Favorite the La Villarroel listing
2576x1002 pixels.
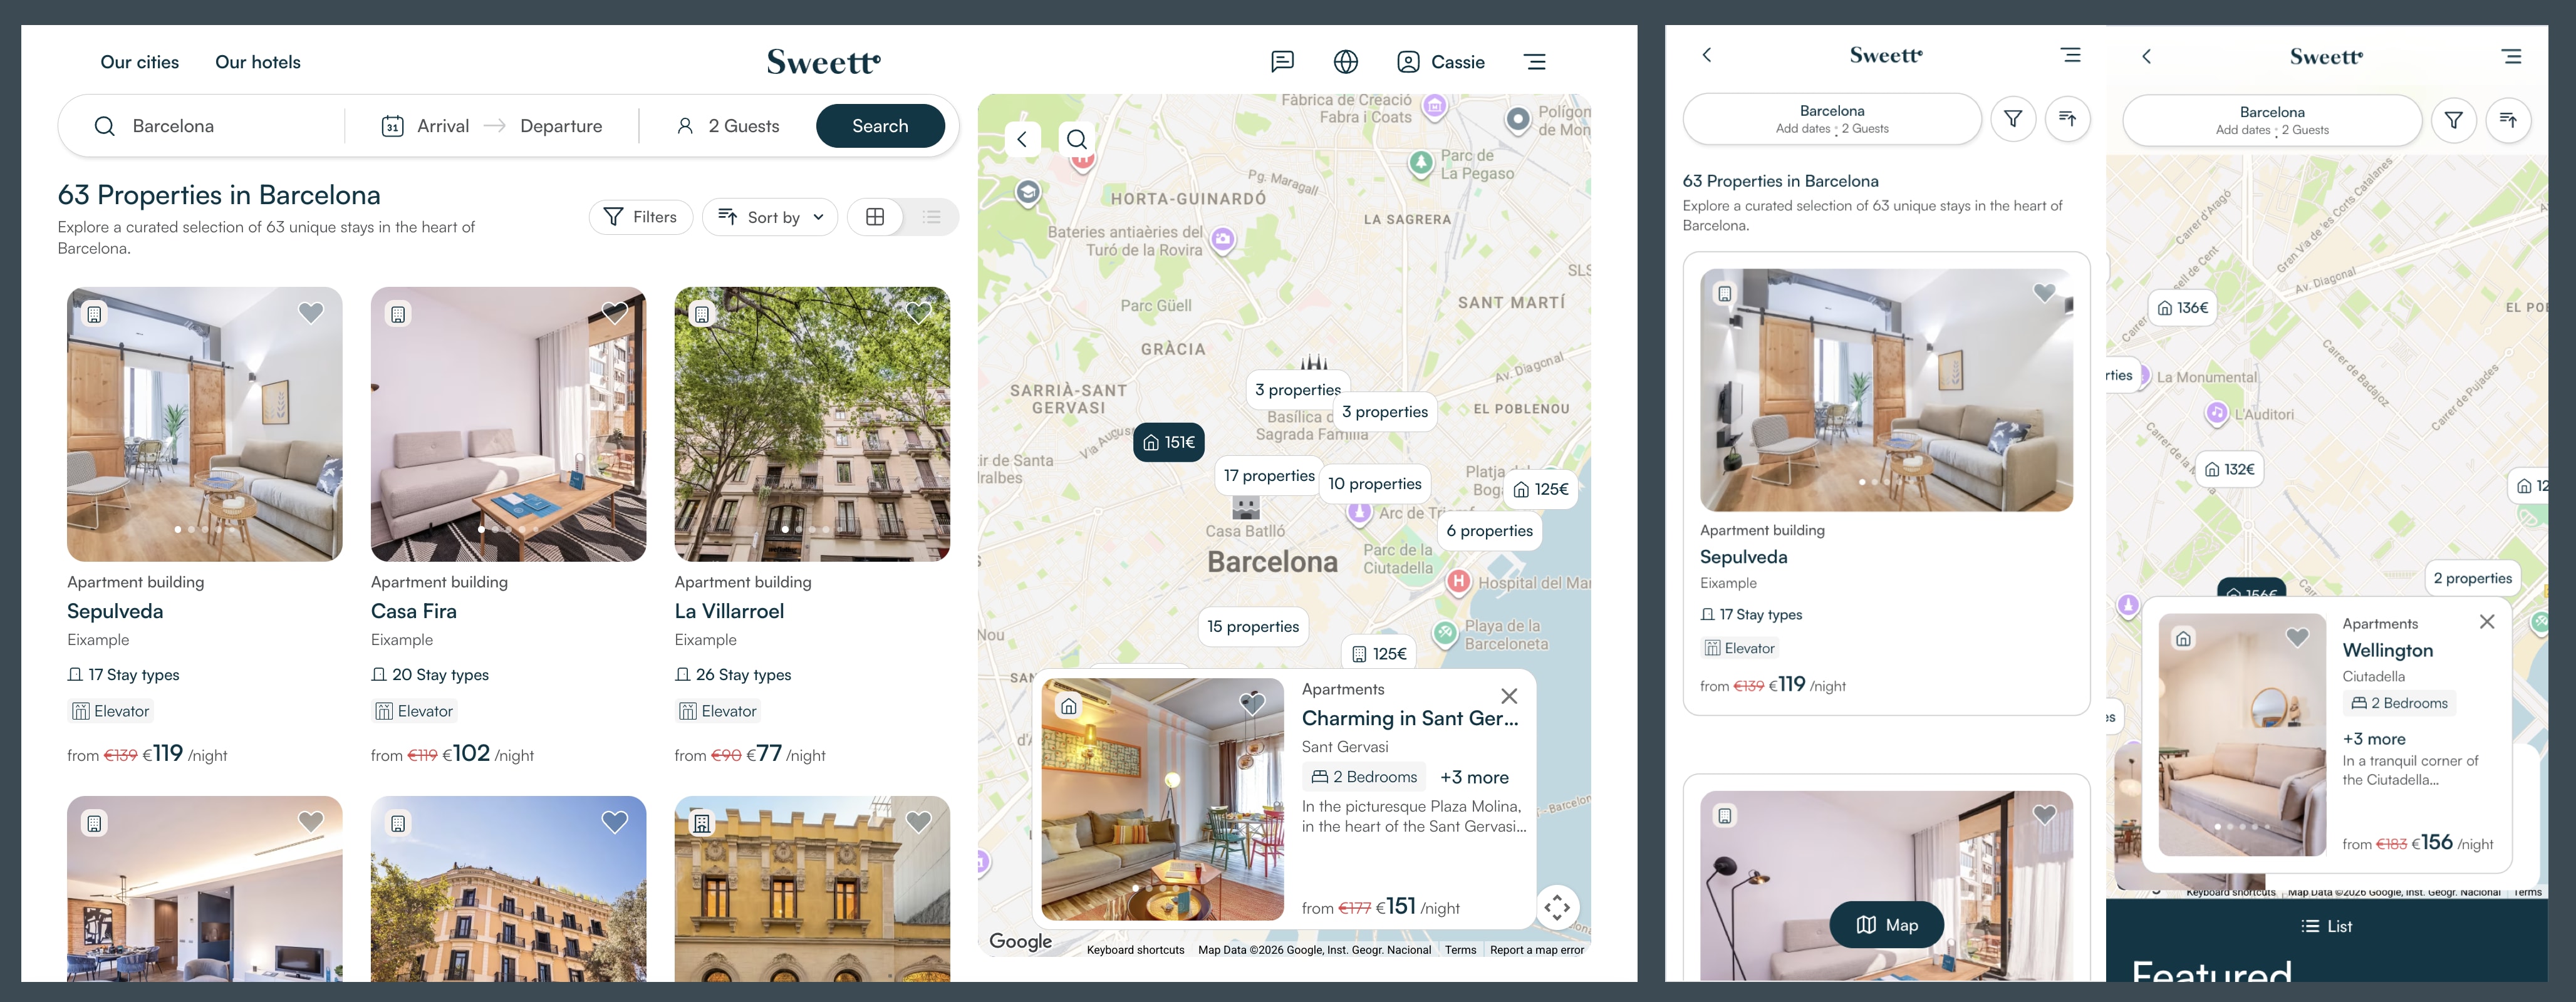click(x=918, y=313)
